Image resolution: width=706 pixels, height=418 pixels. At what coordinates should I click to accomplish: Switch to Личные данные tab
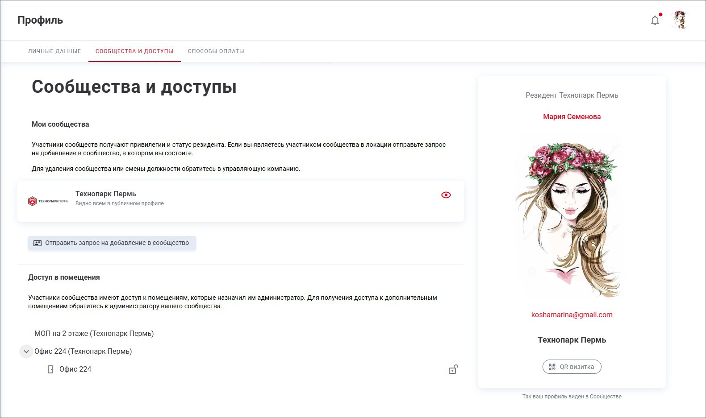pyautogui.click(x=54, y=51)
